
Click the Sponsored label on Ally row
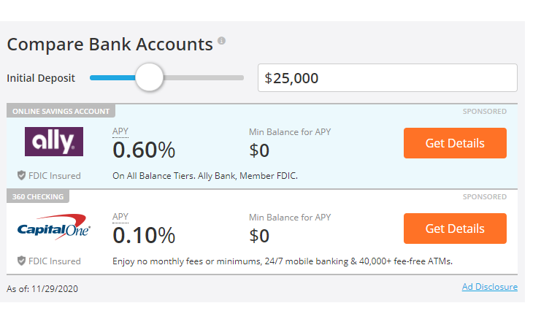484,112
